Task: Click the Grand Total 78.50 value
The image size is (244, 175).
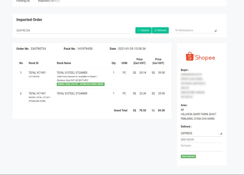Action: pos(143,110)
